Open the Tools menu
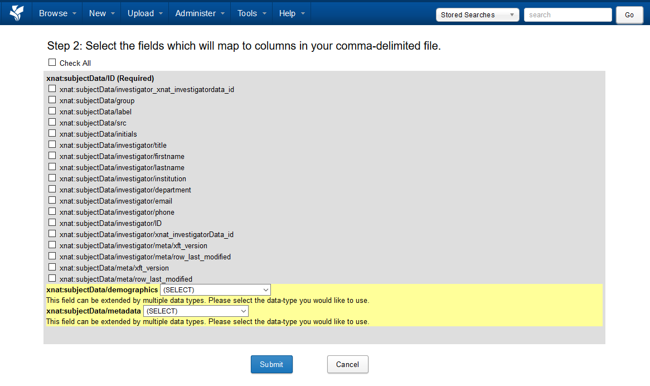This screenshot has height=386, width=650. (x=251, y=13)
